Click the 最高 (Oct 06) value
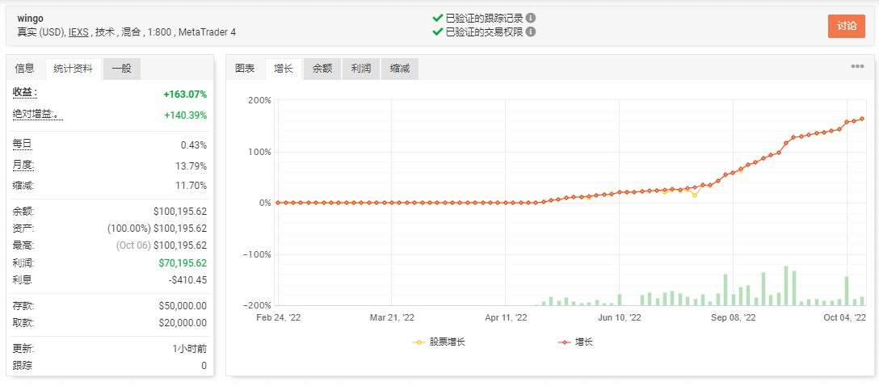 162,245
